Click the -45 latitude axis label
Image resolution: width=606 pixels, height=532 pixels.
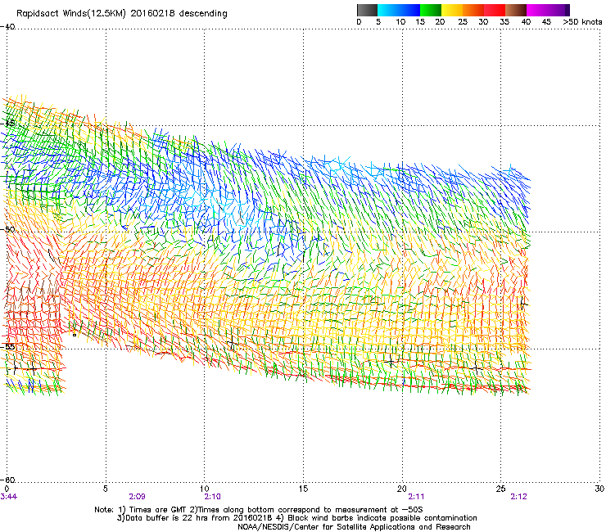tap(7, 124)
